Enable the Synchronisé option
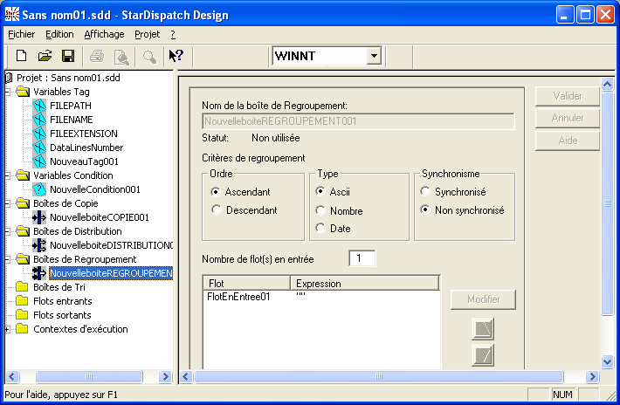The image size is (620, 405). 426,191
